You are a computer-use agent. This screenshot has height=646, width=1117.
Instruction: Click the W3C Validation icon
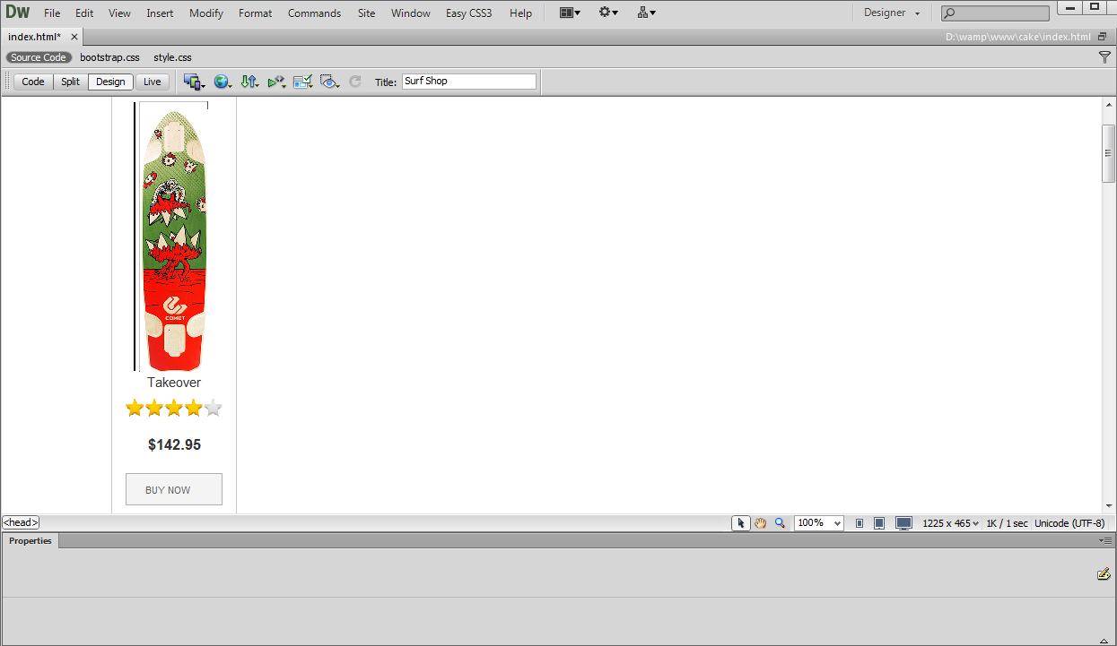pos(276,82)
